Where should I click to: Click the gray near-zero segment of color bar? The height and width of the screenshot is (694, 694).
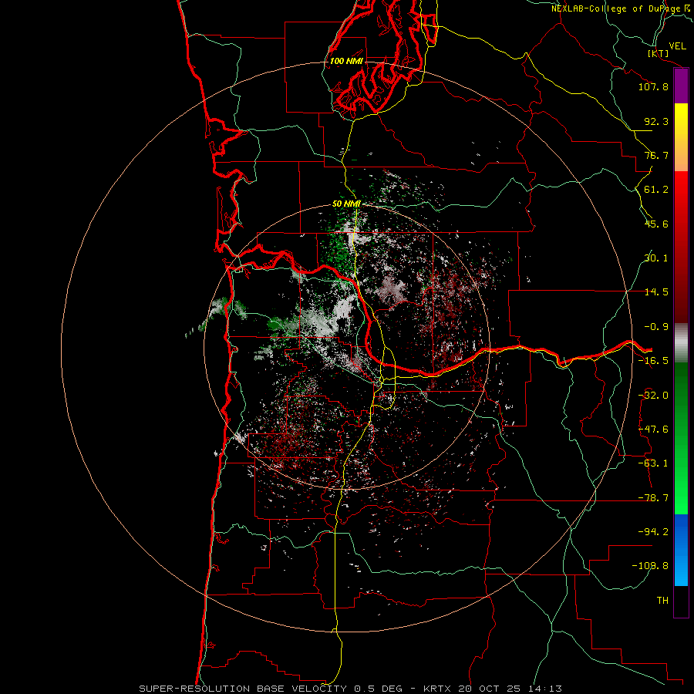coord(681,343)
